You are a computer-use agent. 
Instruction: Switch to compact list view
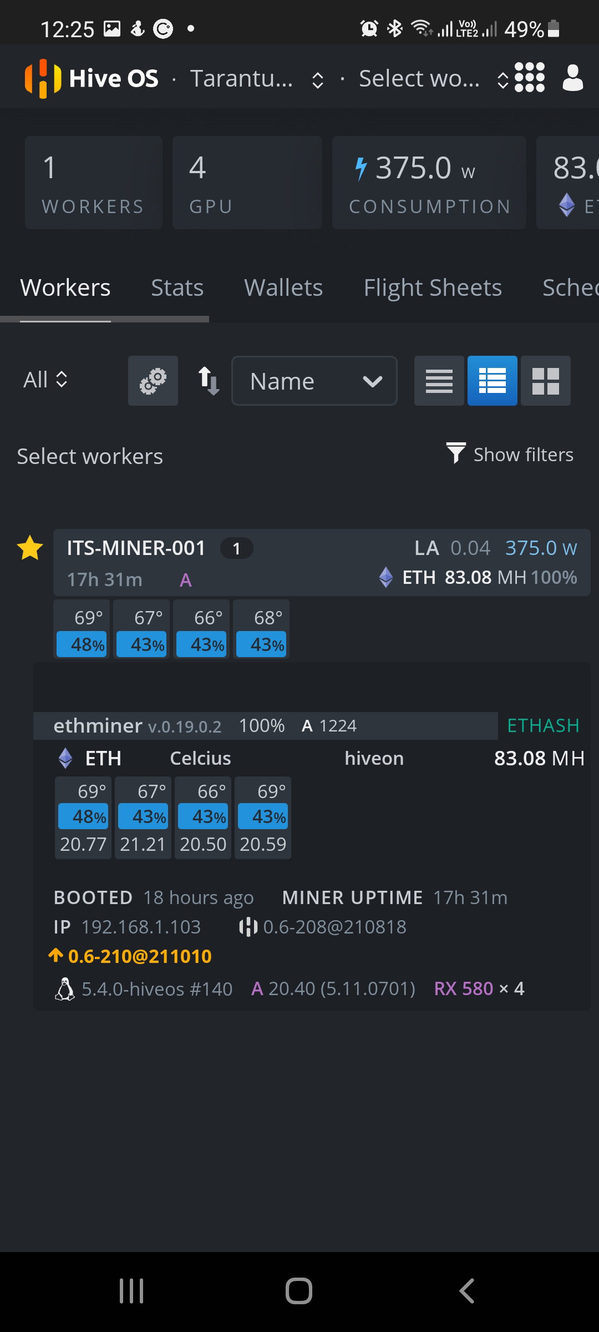pyautogui.click(x=439, y=381)
